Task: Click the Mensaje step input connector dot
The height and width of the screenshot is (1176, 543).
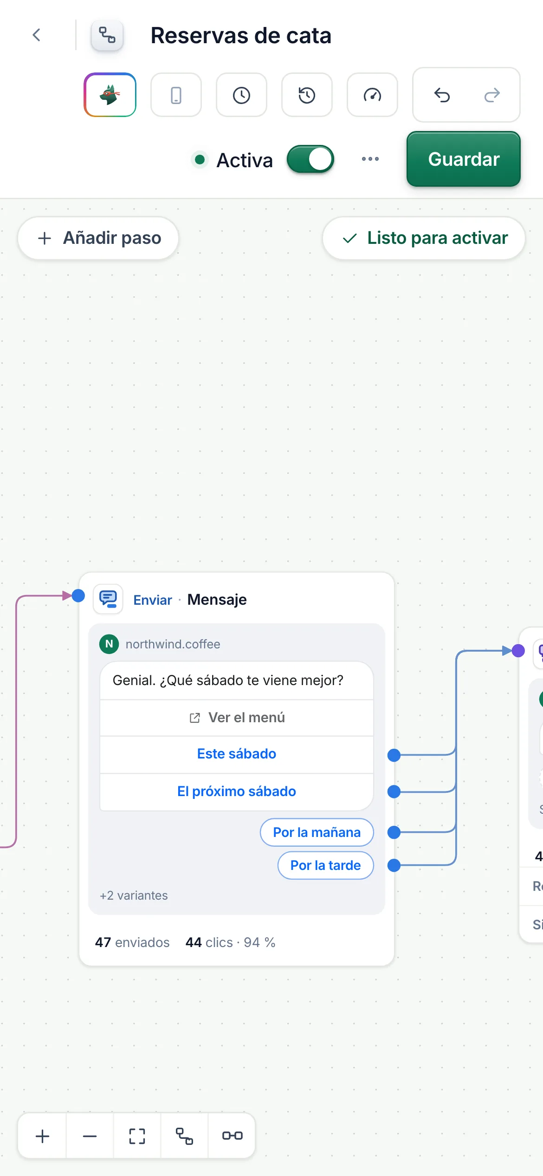Action: click(78, 595)
